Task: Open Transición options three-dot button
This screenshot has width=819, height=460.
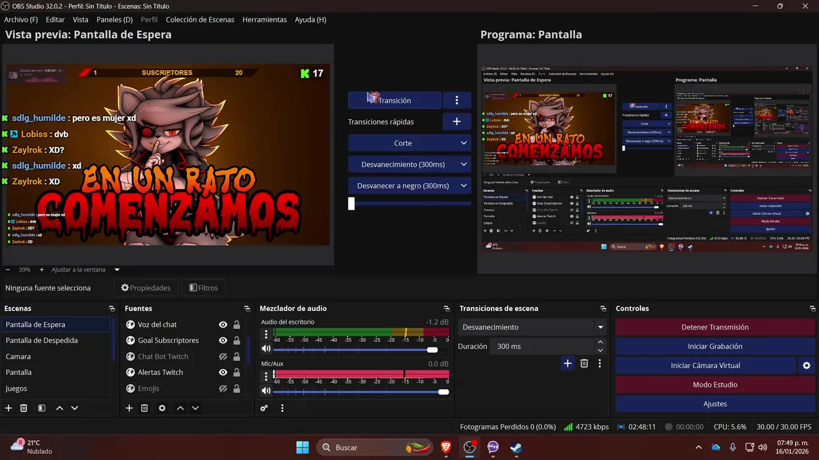Action: [x=457, y=100]
